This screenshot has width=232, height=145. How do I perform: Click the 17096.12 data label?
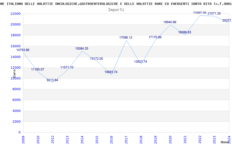(126, 38)
